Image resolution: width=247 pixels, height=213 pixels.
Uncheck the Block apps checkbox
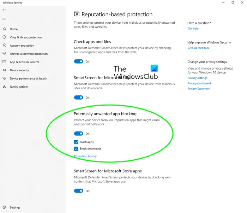click(76, 142)
